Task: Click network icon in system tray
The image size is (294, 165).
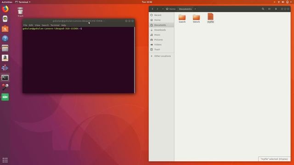Action: click(279, 2)
